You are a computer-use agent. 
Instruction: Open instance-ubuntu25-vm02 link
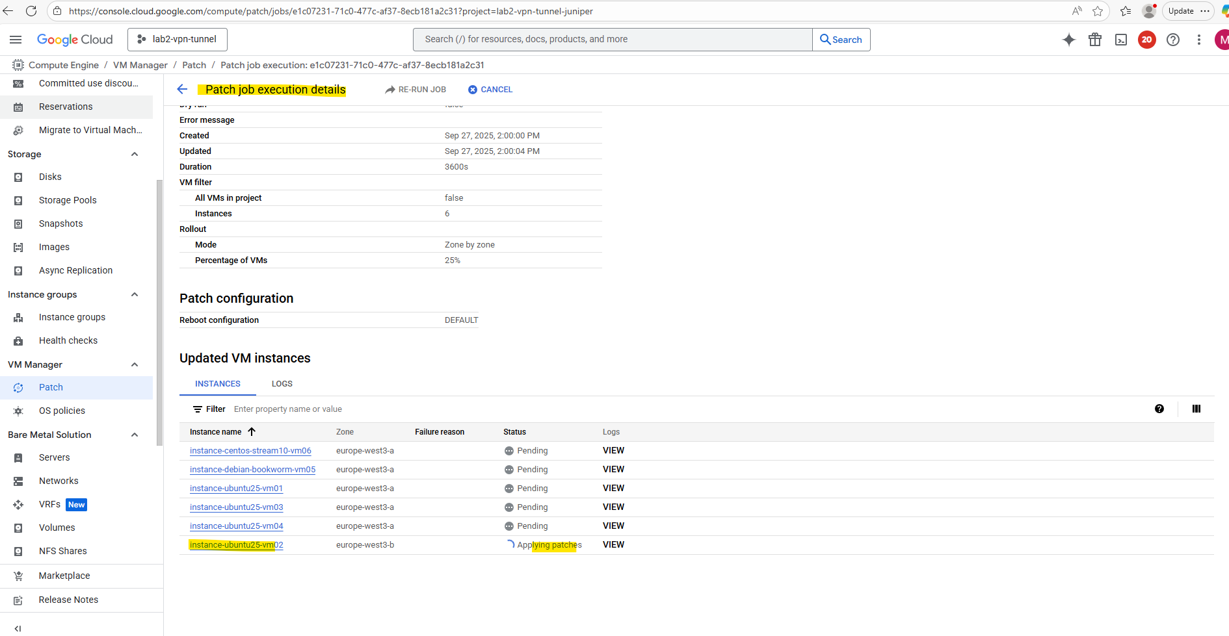[236, 545]
